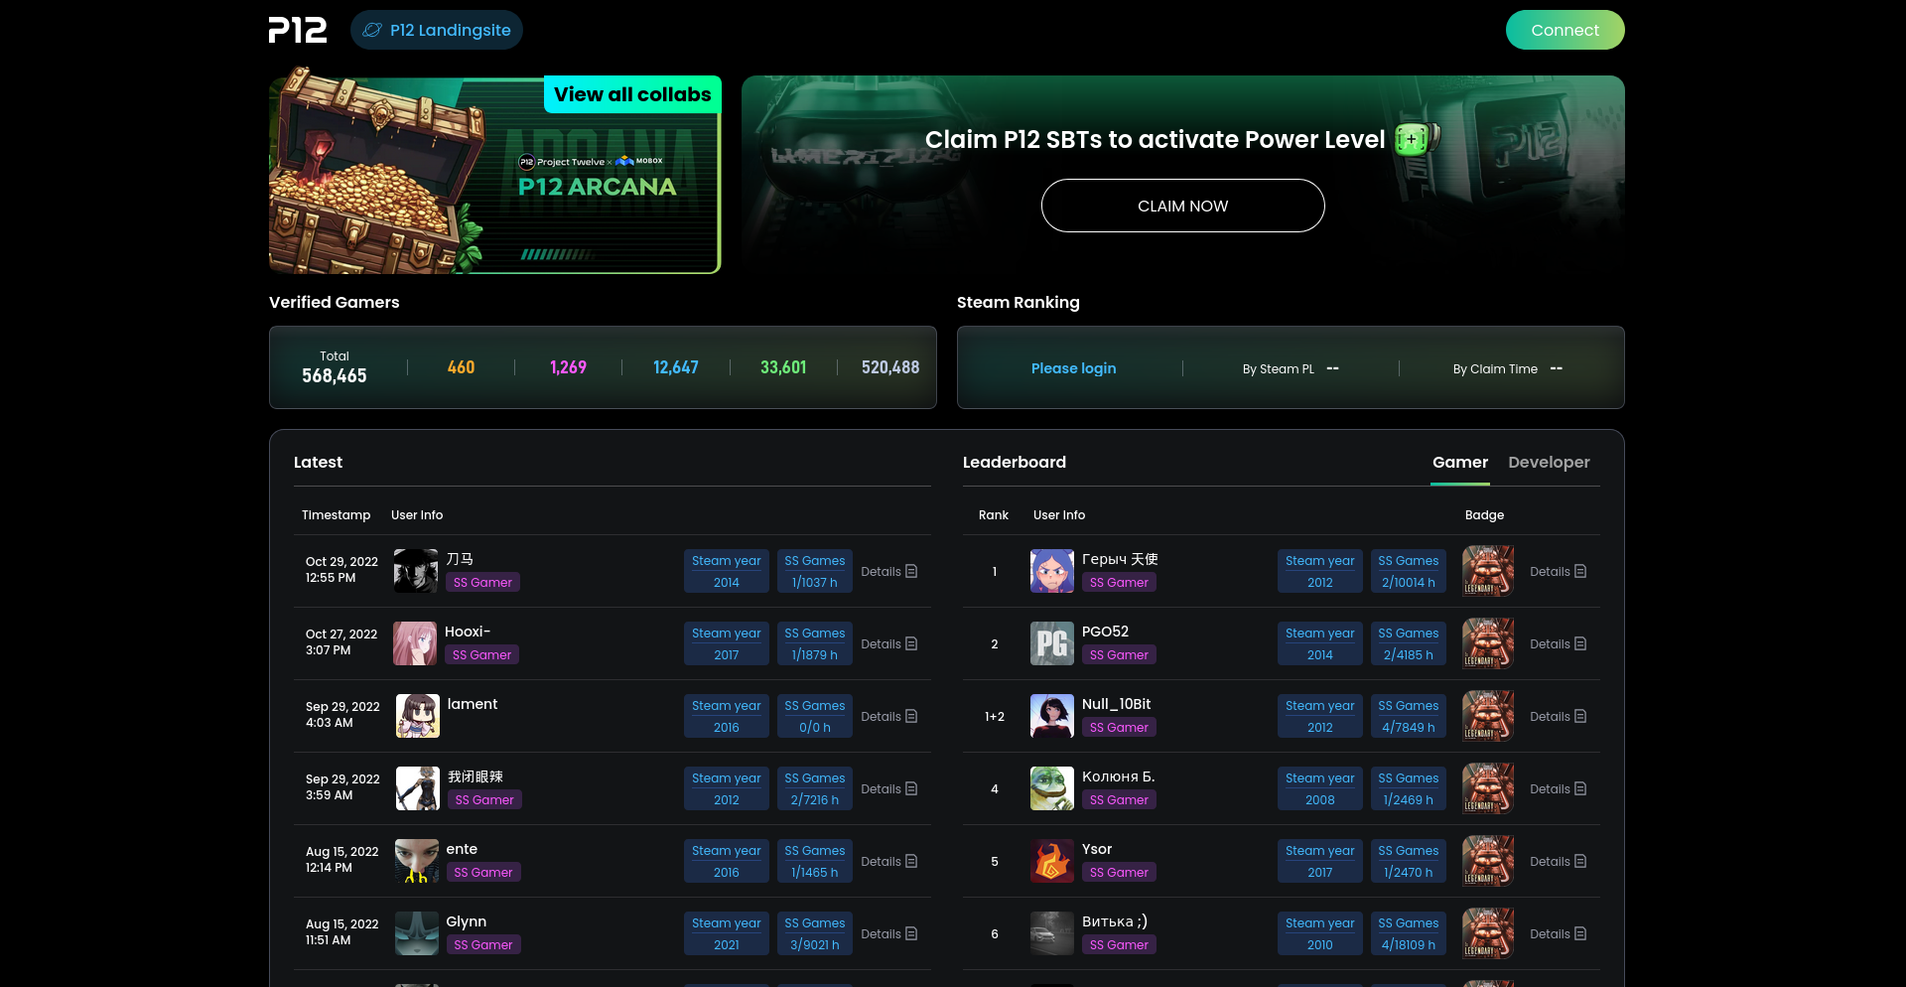Open Details for Витька ;) row
This screenshot has width=1906, height=987.
point(1559,933)
